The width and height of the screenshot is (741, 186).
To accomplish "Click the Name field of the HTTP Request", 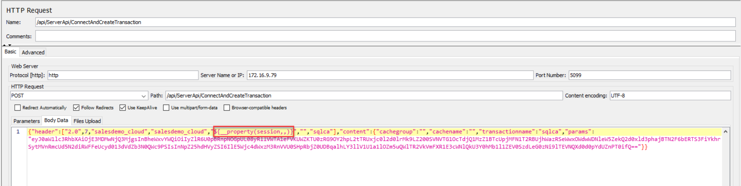I will click(x=385, y=22).
